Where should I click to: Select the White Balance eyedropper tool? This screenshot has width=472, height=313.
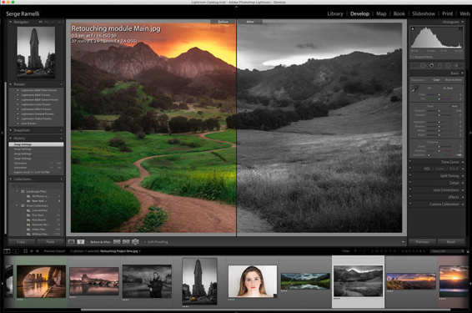[414, 88]
